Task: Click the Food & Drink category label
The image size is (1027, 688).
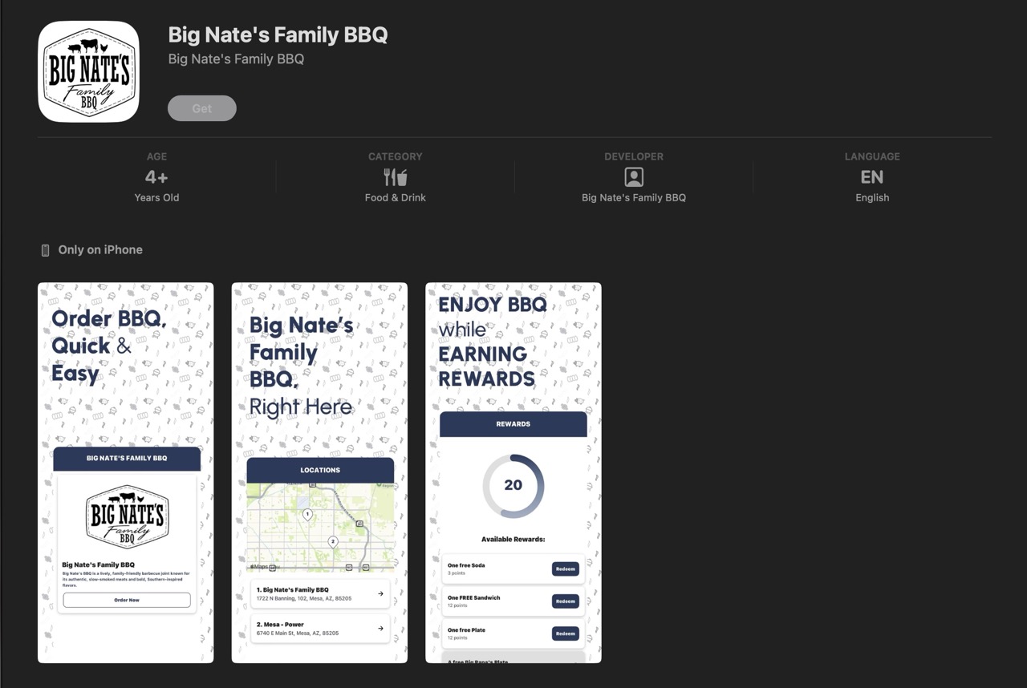Action: pyautogui.click(x=396, y=197)
